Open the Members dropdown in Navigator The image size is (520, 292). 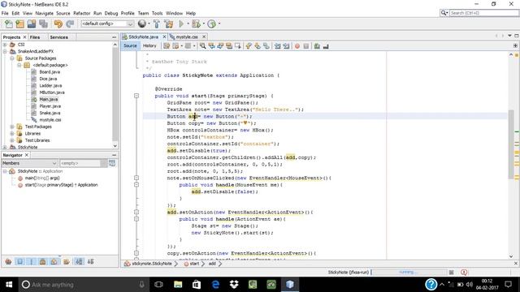29,163
